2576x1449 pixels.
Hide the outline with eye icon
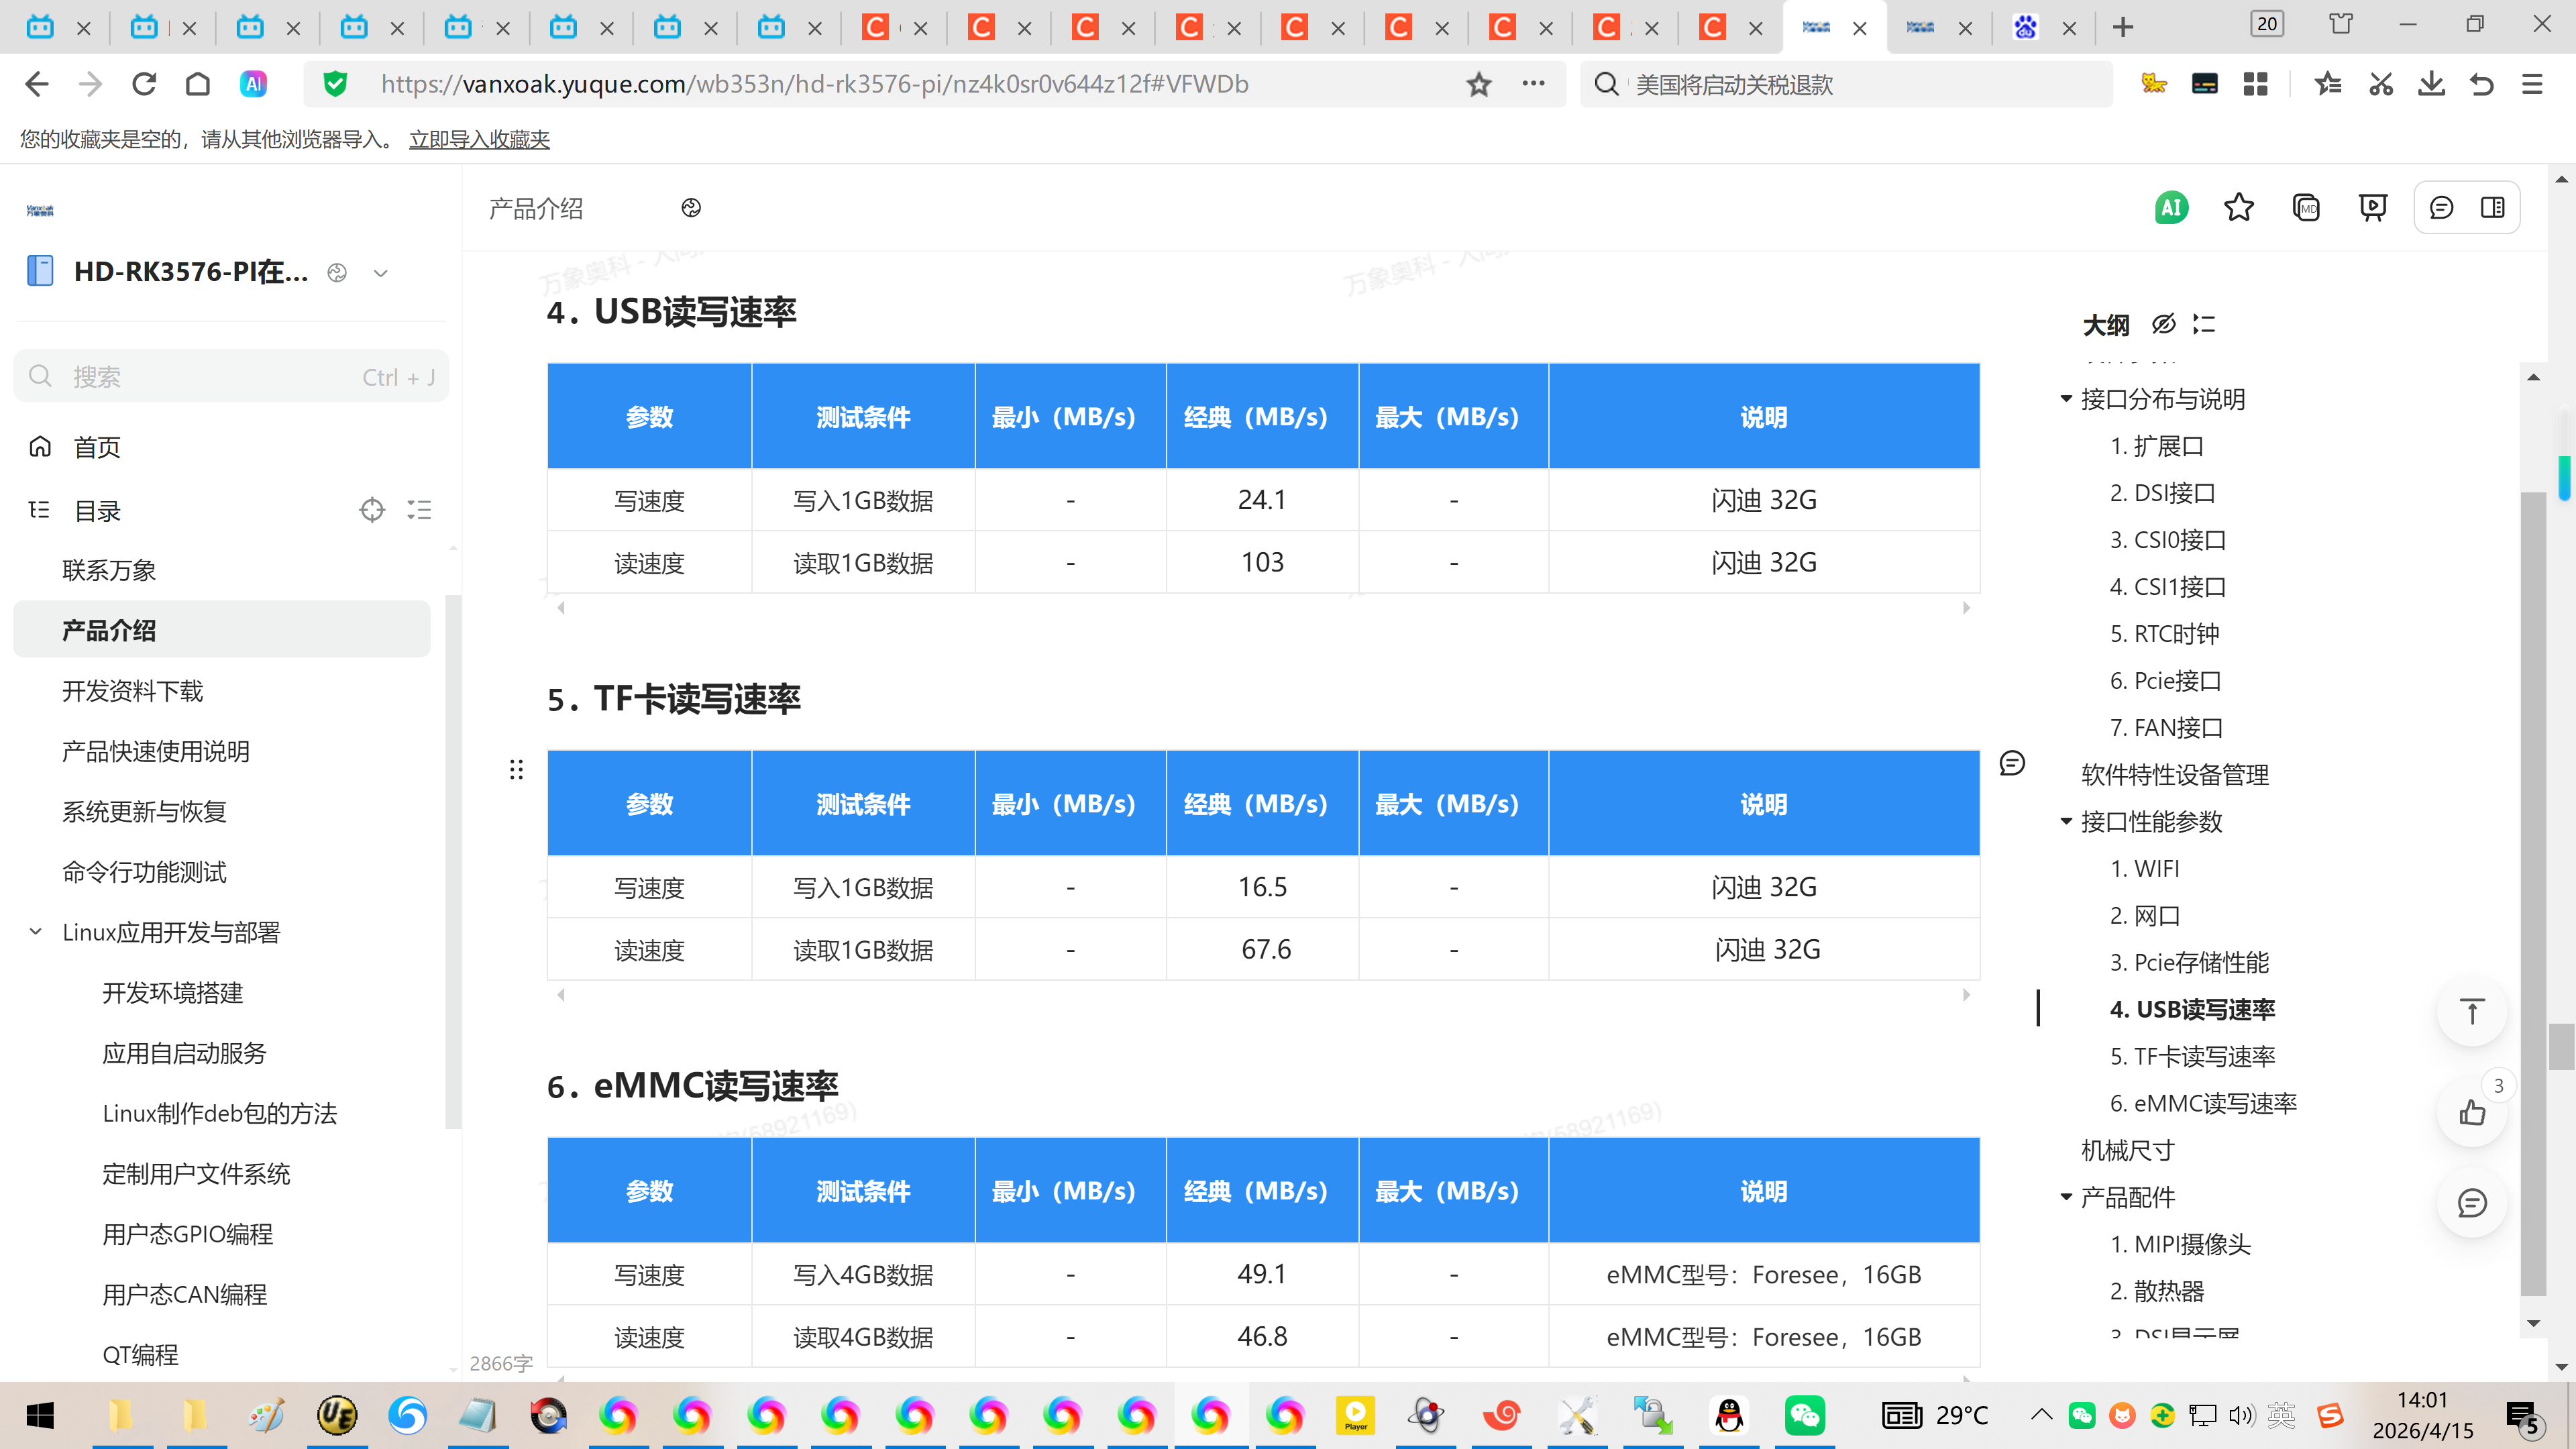[x=2163, y=324]
